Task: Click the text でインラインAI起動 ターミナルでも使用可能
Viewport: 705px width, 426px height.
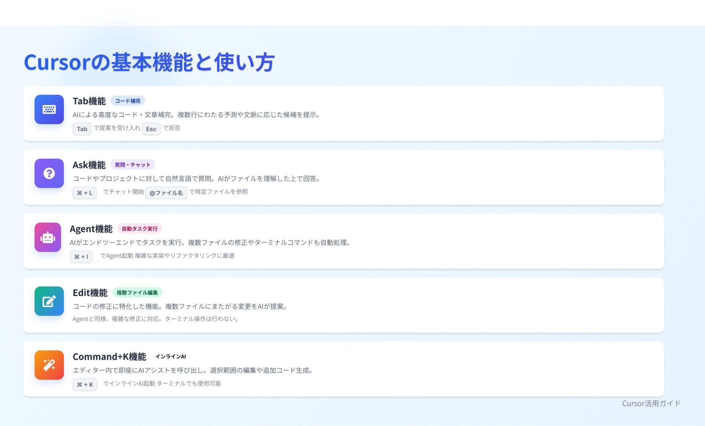Action: [162, 383]
